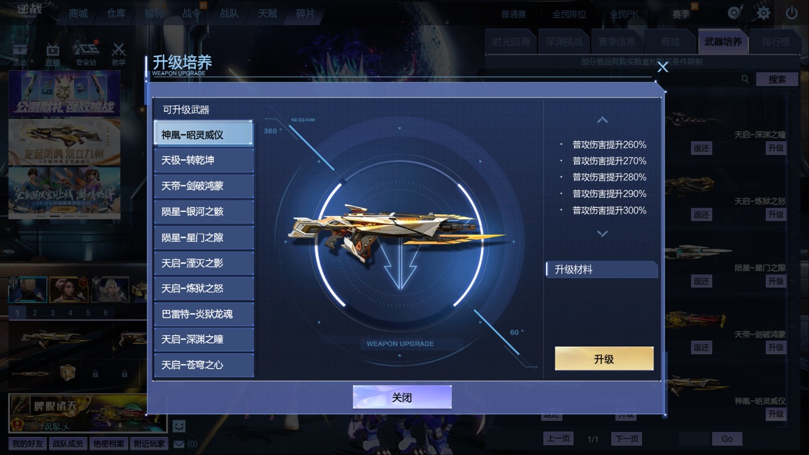Select 陨星-银河之骸 weapon entry

tap(204, 211)
